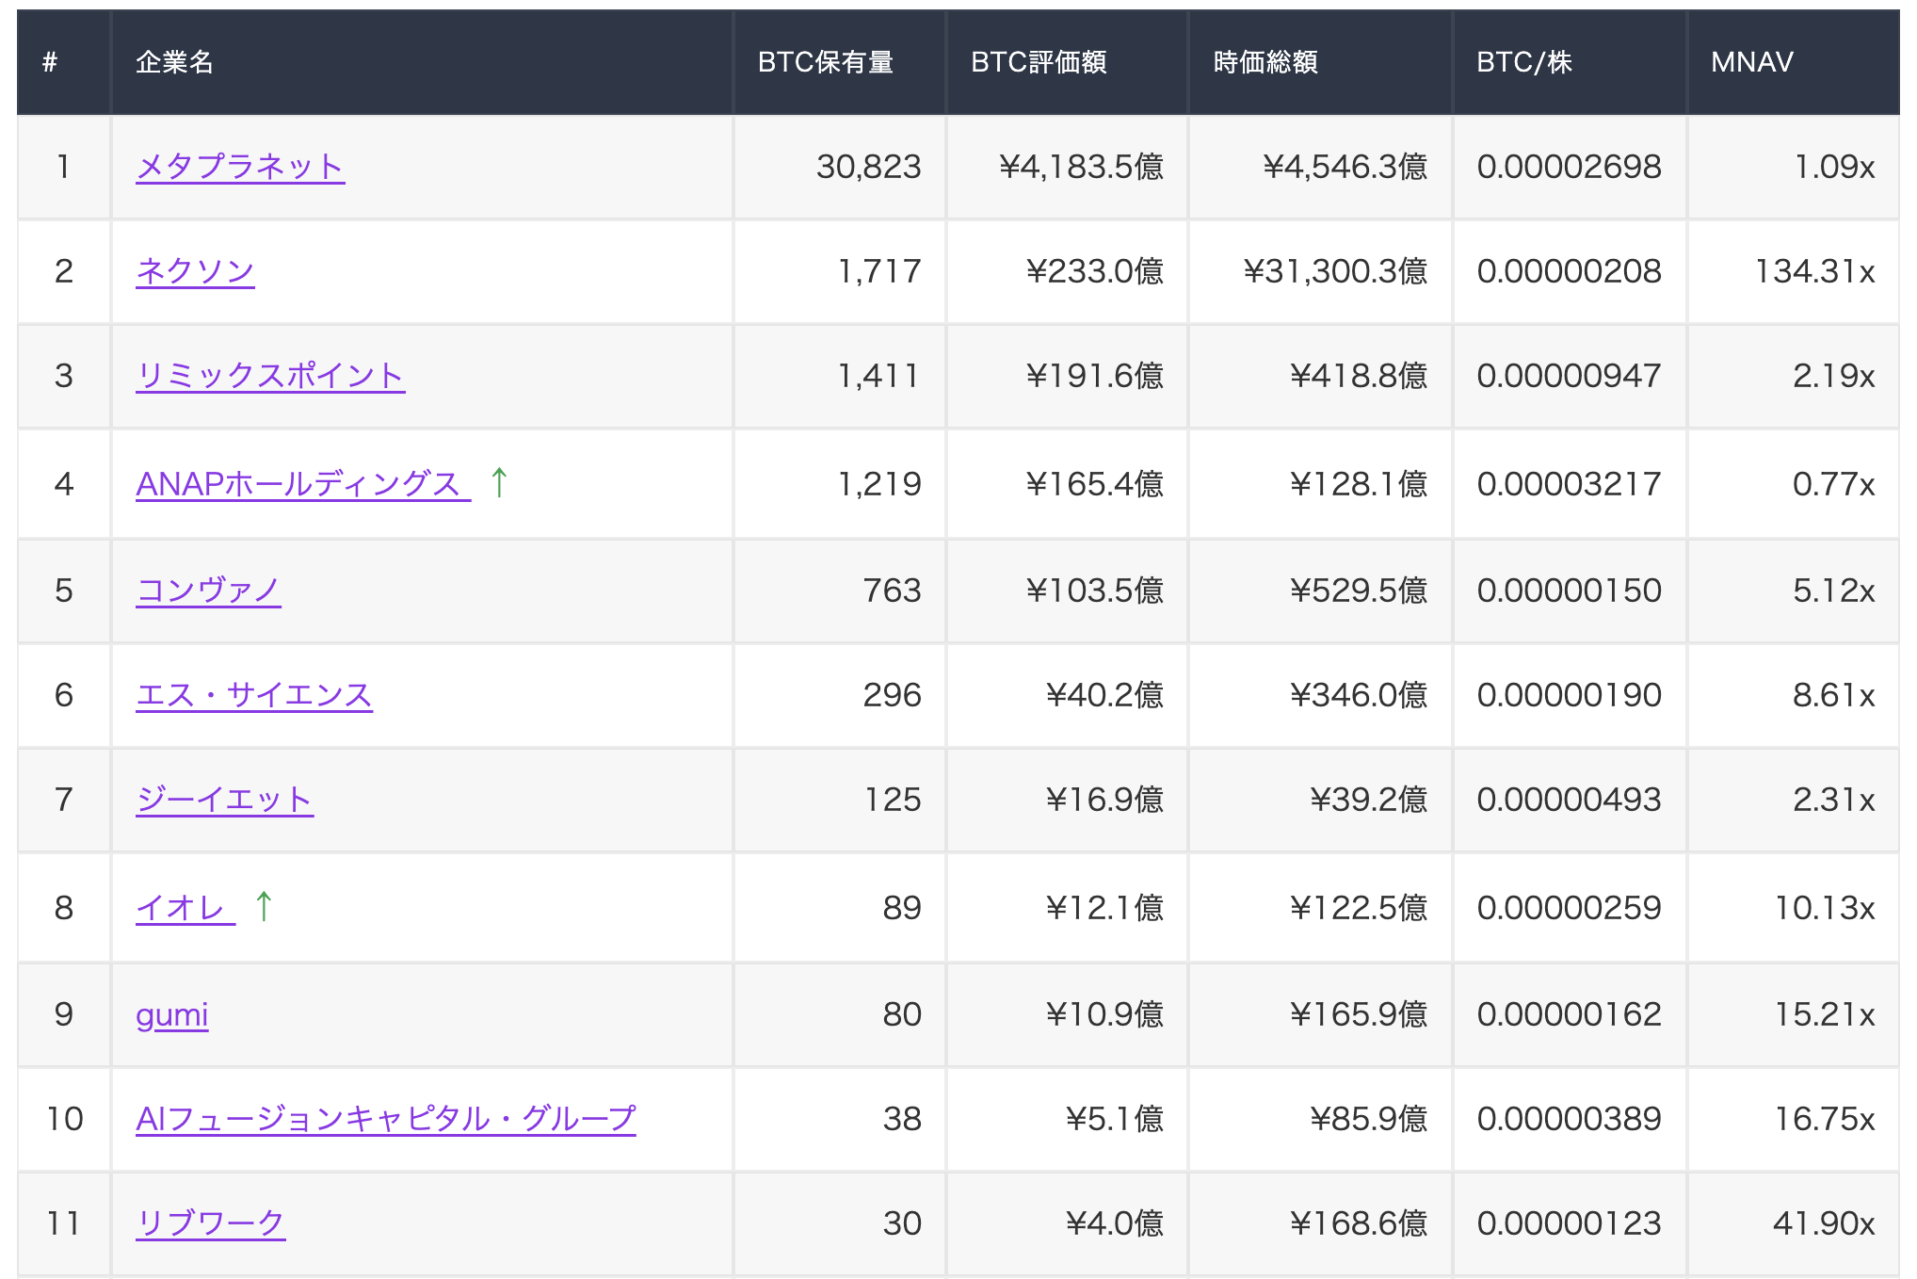
Task: Click the 企業名 column header
Action: pos(176,62)
